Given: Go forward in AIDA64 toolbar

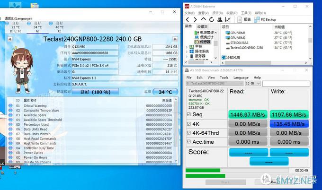Looking at the screenshot, I should coord(195,19).
